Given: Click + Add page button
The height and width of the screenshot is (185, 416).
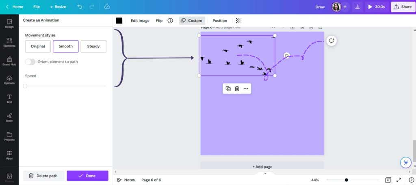Looking at the screenshot, I should pyautogui.click(x=262, y=166).
